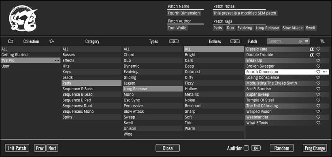This screenshot has height=157, width=332.
Task: Open Fourth Dimension patch options menu
Action: pos(325,72)
